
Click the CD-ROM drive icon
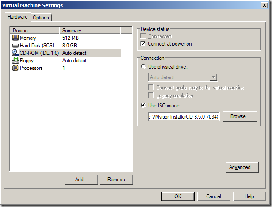(15, 53)
